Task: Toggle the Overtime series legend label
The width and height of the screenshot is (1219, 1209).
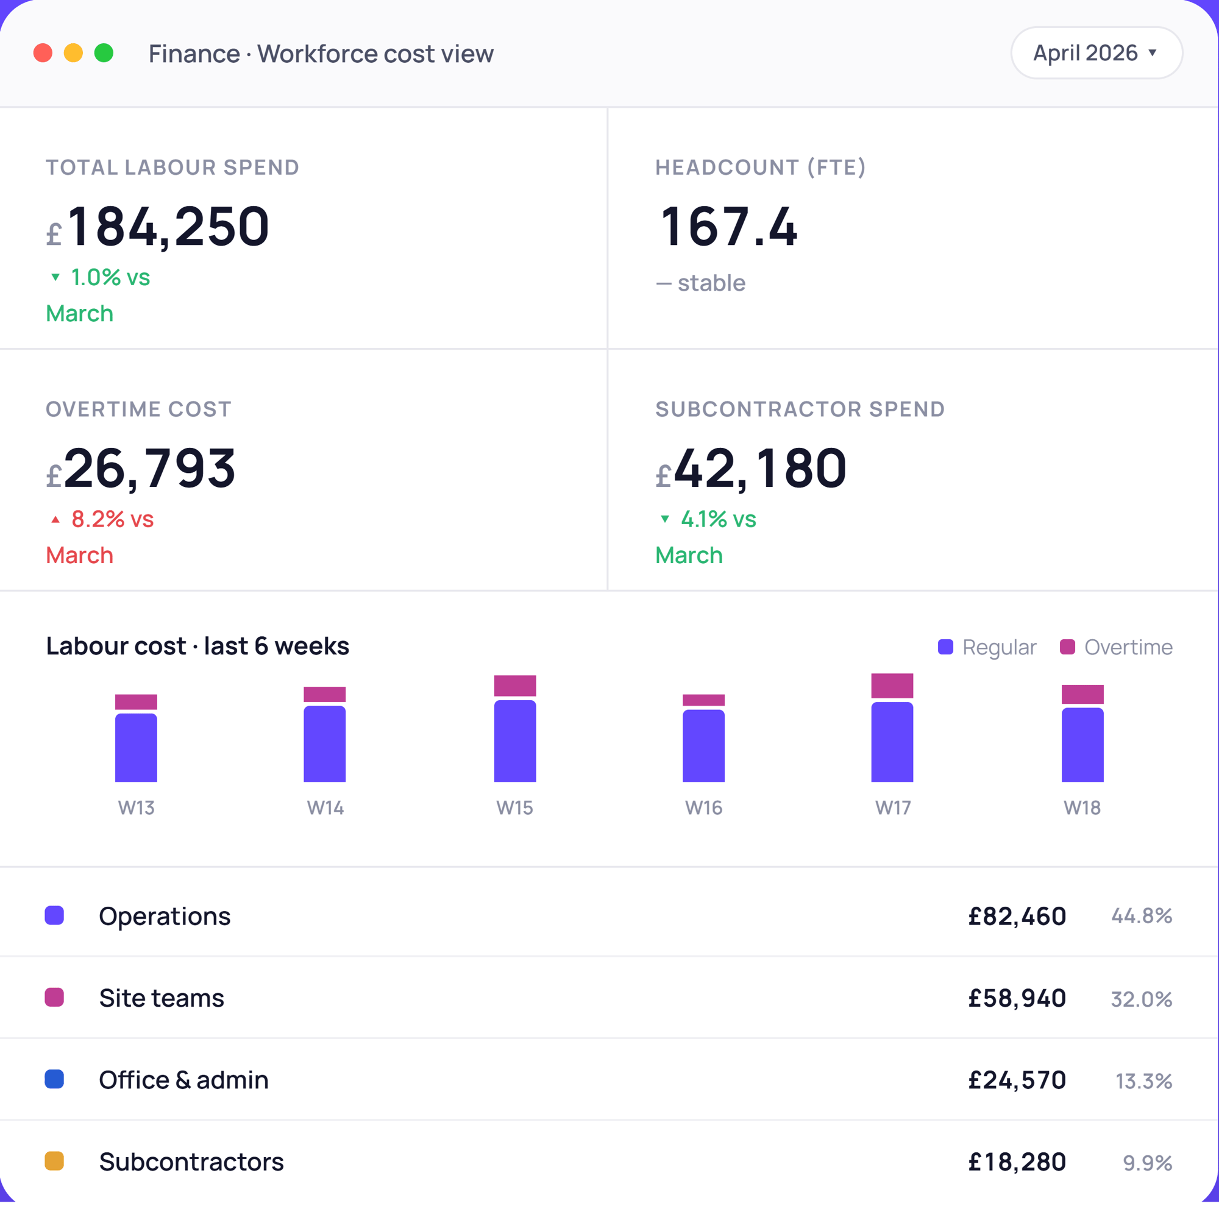Action: pyautogui.click(x=1128, y=648)
